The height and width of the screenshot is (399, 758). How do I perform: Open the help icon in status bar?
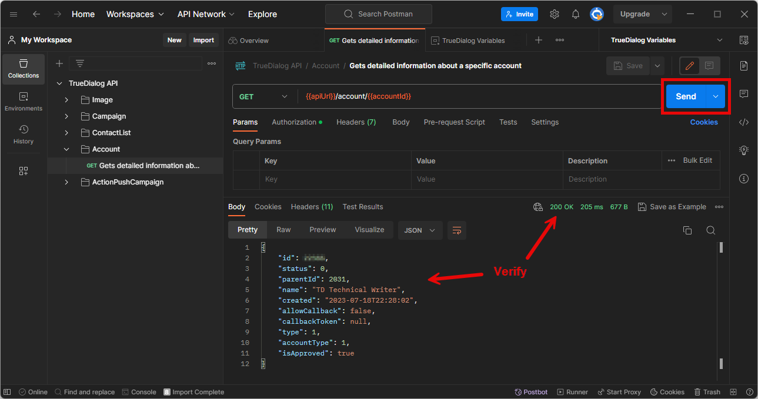click(750, 392)
